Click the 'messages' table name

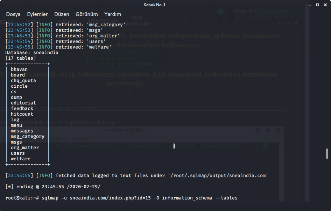22,131
